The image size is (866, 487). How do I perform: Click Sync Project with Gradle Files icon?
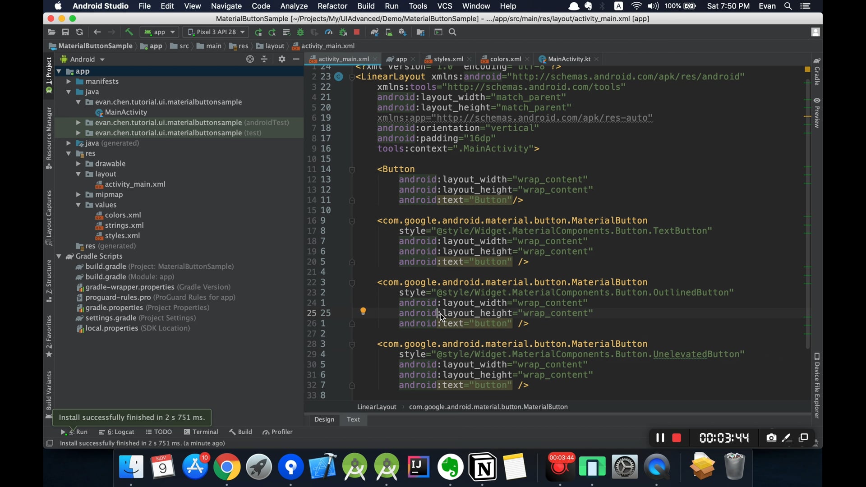tap(374, 32)
